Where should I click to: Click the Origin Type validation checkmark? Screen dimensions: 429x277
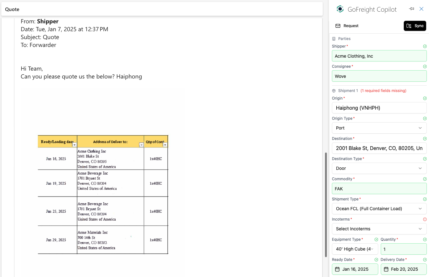[425, 118]
